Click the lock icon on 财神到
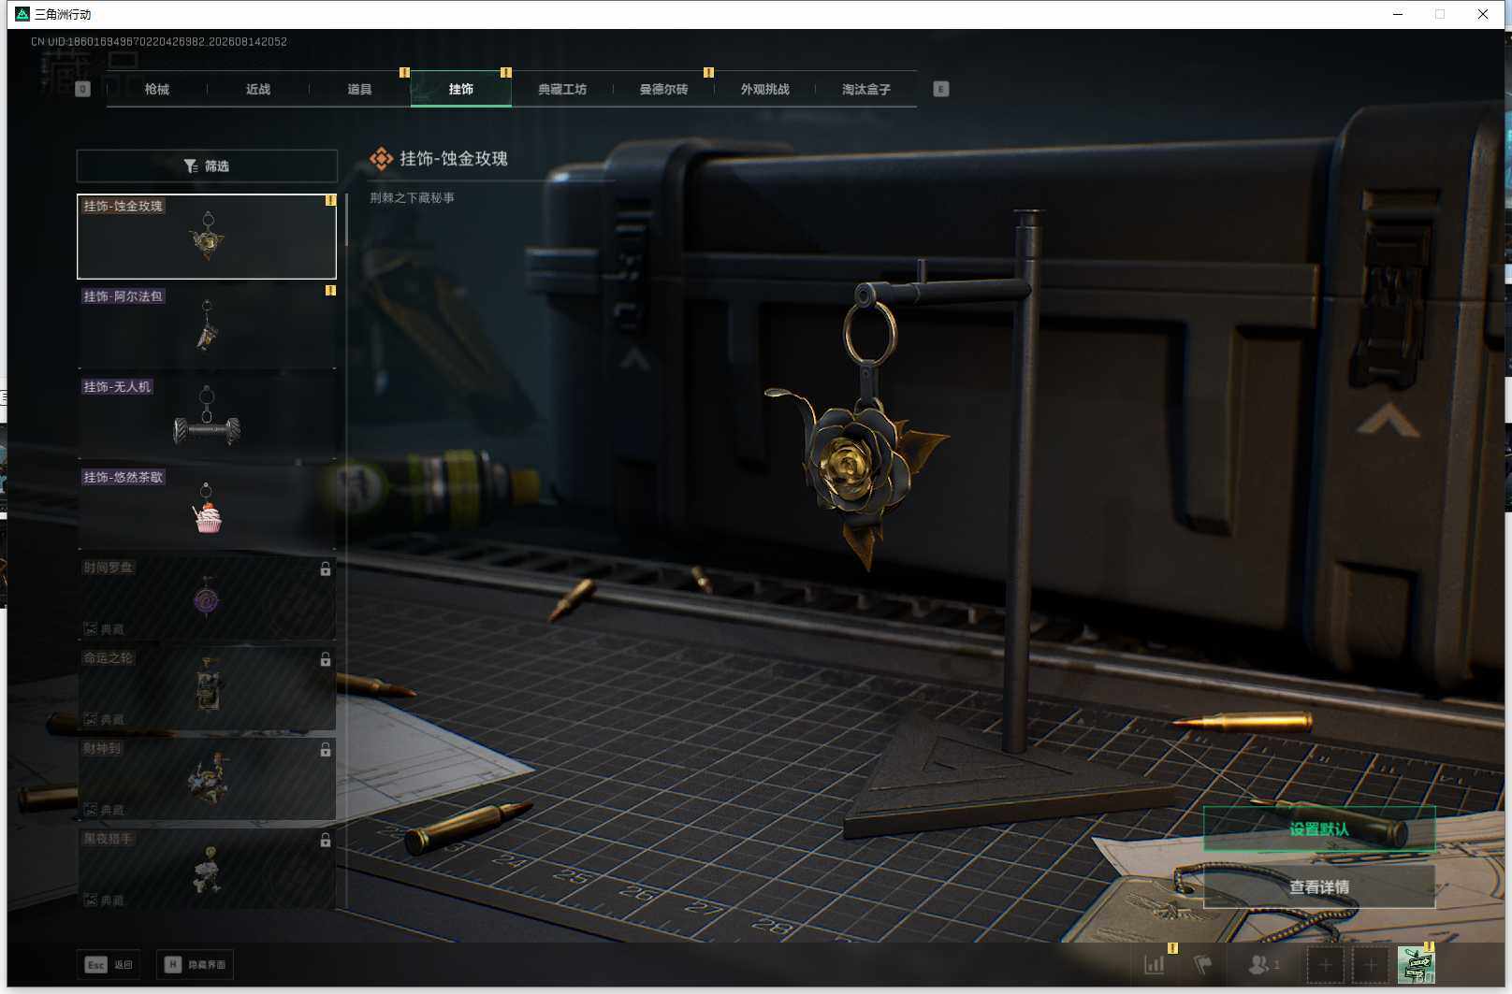1512x994 pixels. [326, 750]
